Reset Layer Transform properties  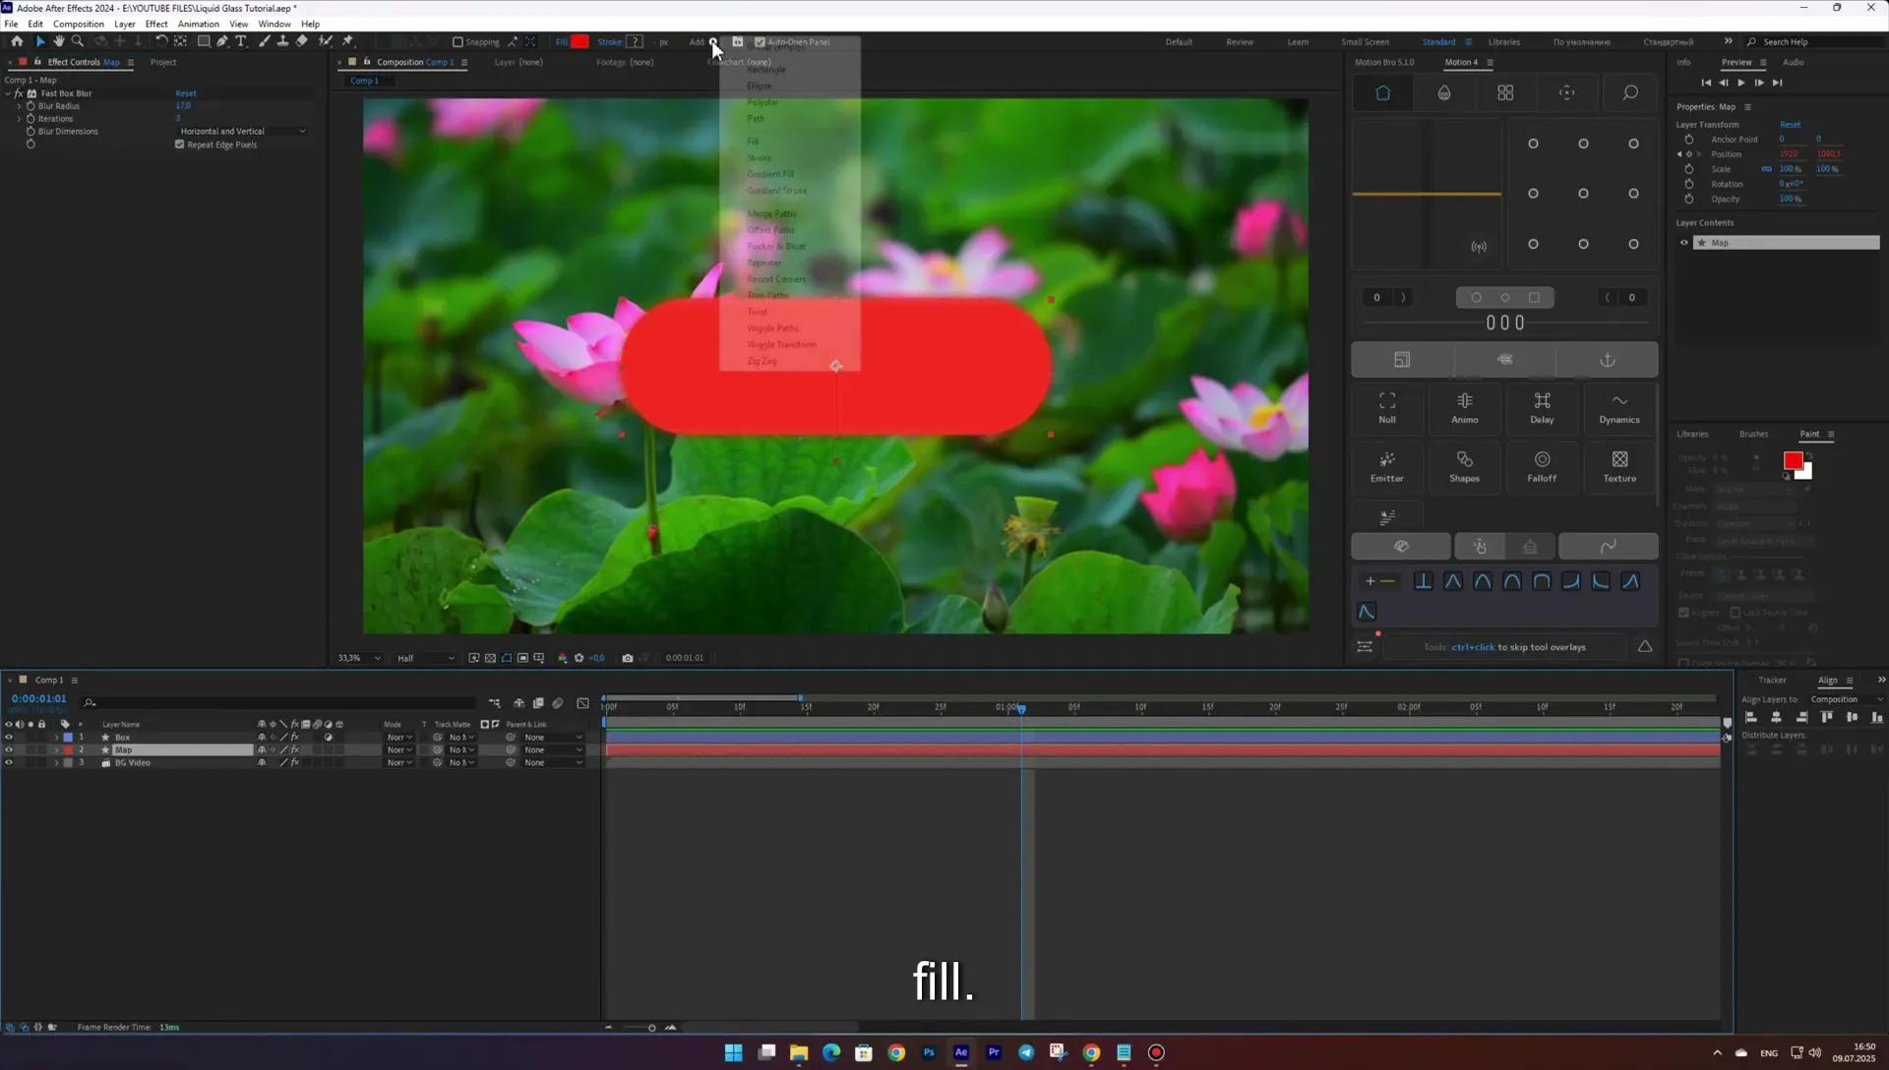(x=1790, y=125)
